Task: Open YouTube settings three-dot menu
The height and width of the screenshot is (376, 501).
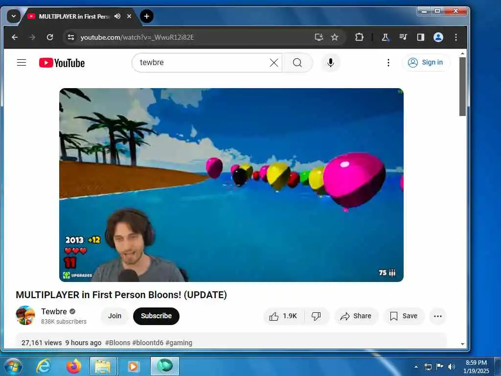Action: [388, 63]
